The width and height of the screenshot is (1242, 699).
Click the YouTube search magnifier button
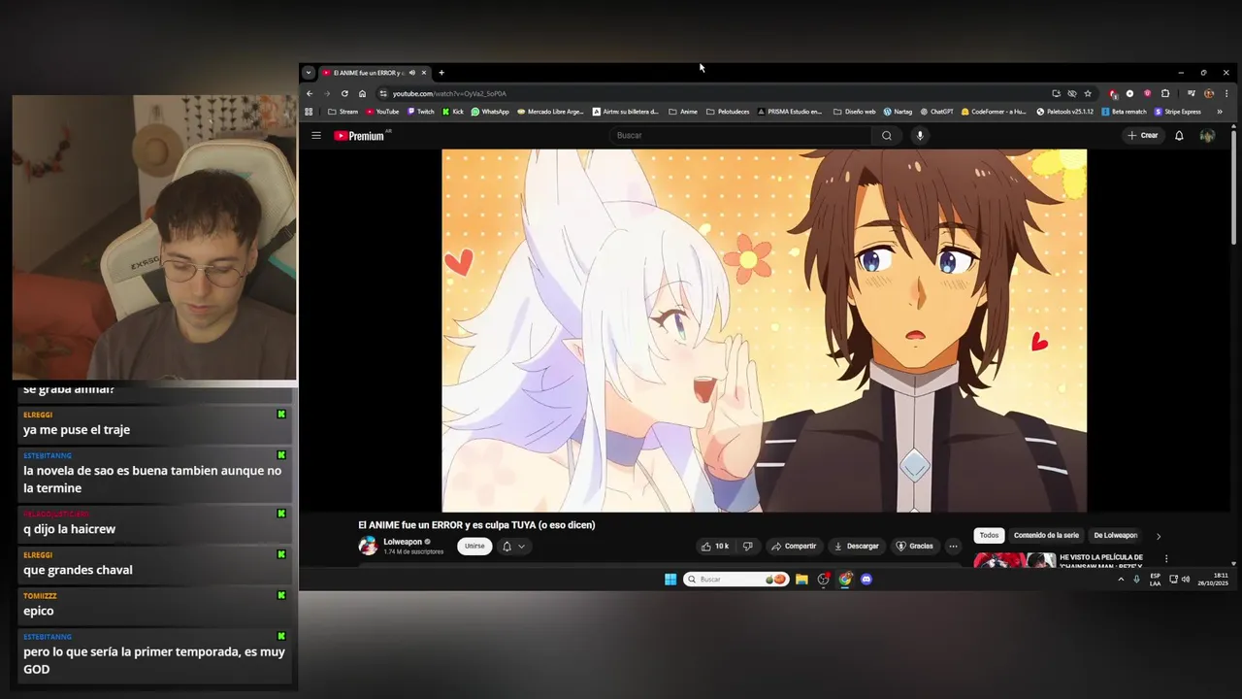pos(886,136)
